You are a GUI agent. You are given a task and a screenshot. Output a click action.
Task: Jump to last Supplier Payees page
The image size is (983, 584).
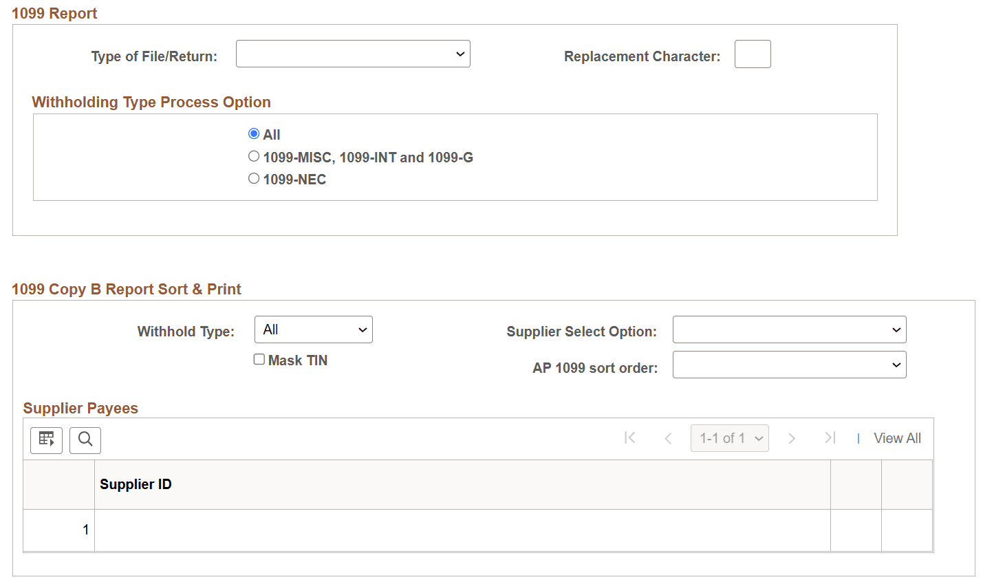(830, 438)
